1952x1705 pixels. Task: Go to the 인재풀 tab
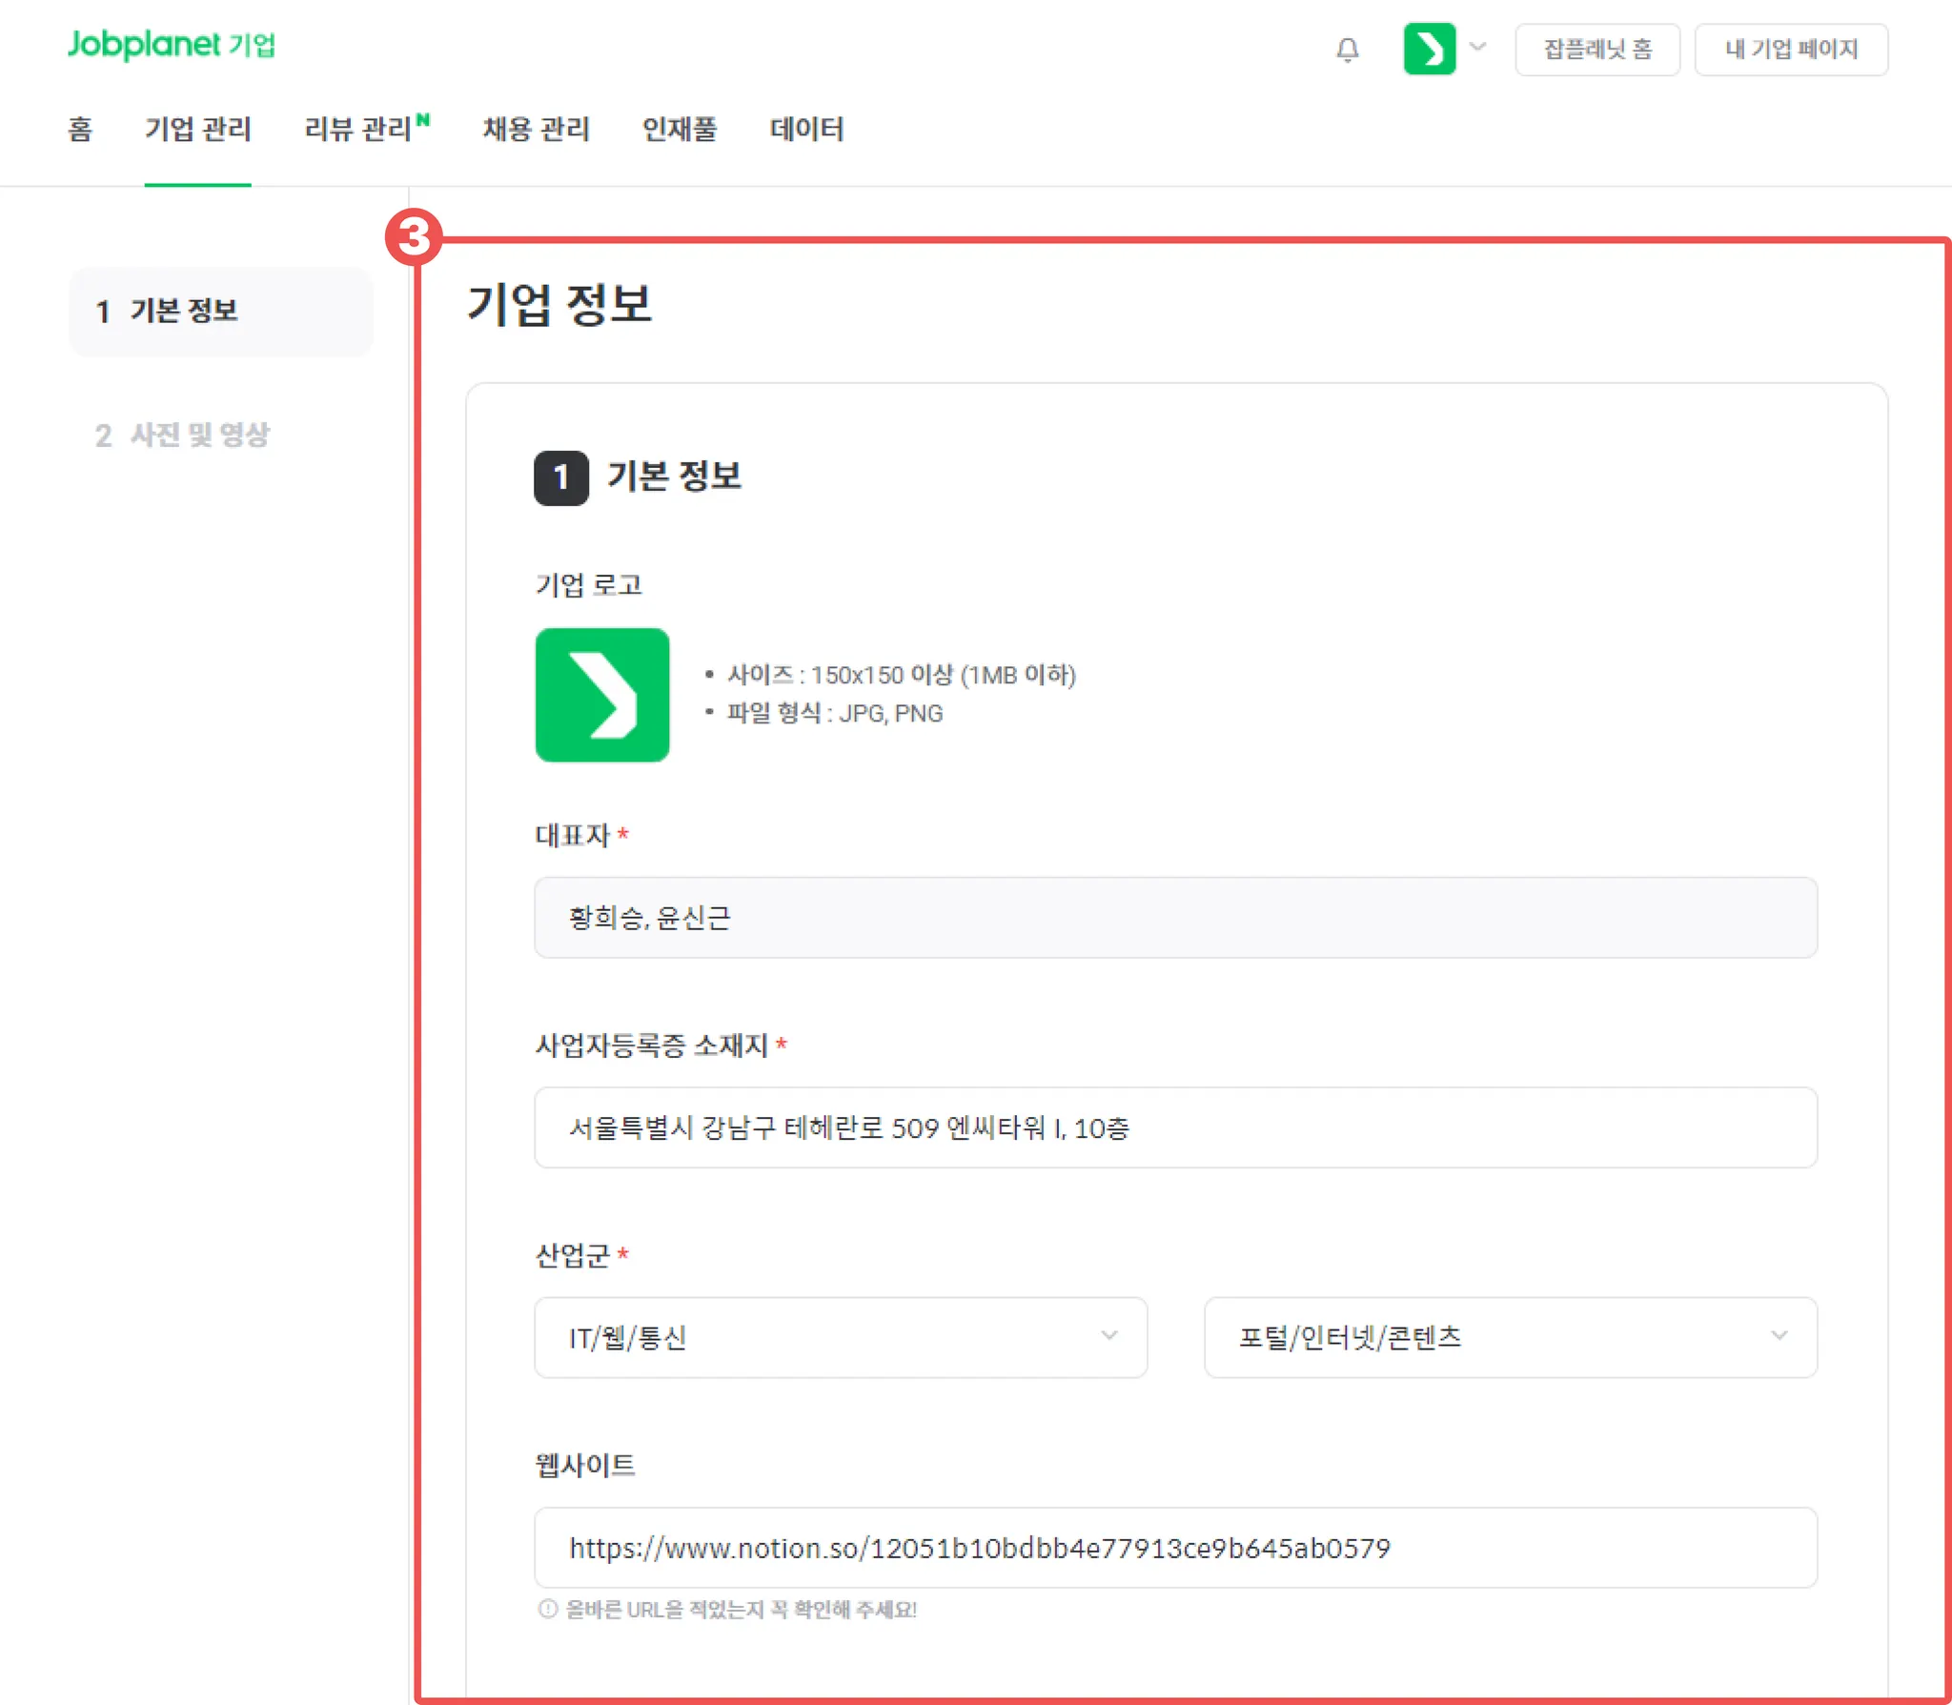click(x=679, y=129)
